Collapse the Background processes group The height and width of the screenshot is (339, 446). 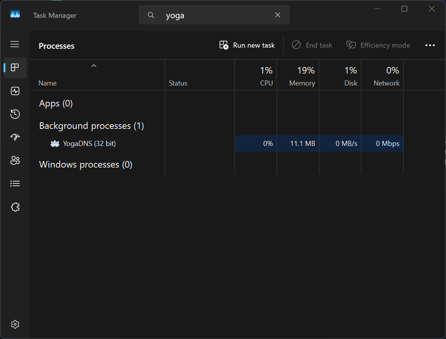[x=91, y=126]
